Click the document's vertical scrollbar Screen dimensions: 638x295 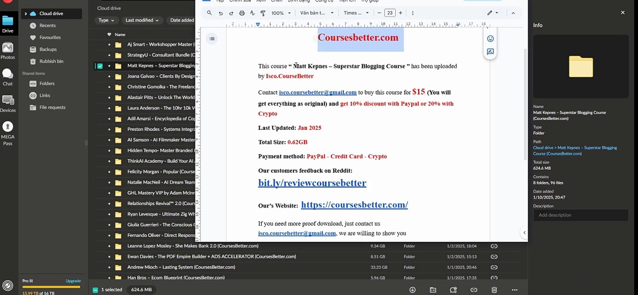pyautogui.click(x=525, y=104)
